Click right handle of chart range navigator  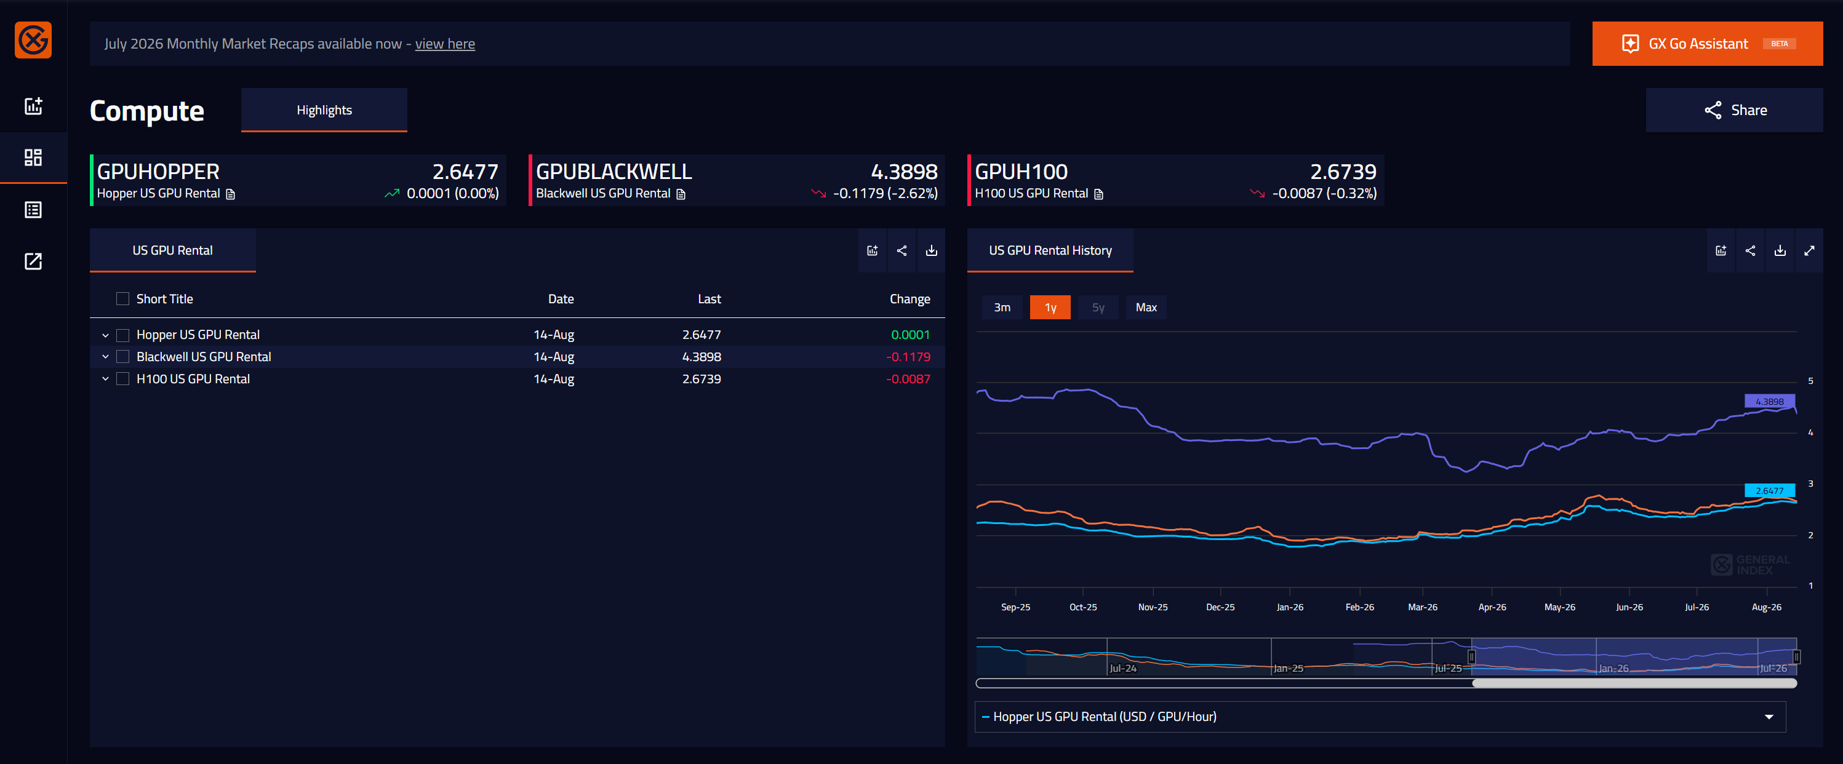pos(1796,657)
